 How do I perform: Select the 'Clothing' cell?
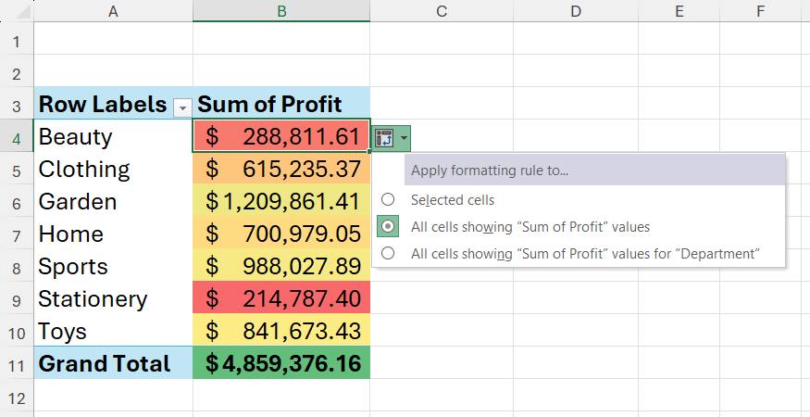click(113, 168)
